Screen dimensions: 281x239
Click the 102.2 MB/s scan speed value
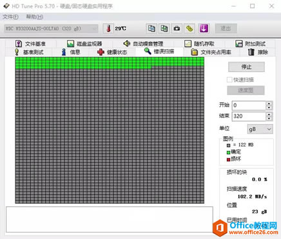coord(252,197)
